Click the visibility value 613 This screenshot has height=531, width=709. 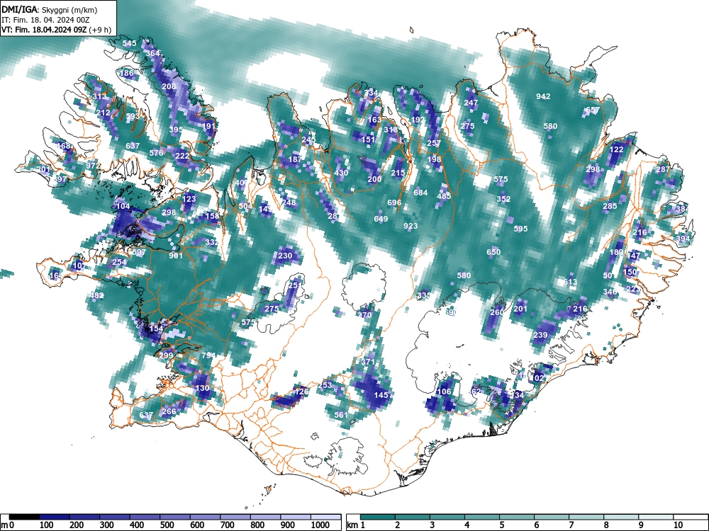click(x=570, y=282)
